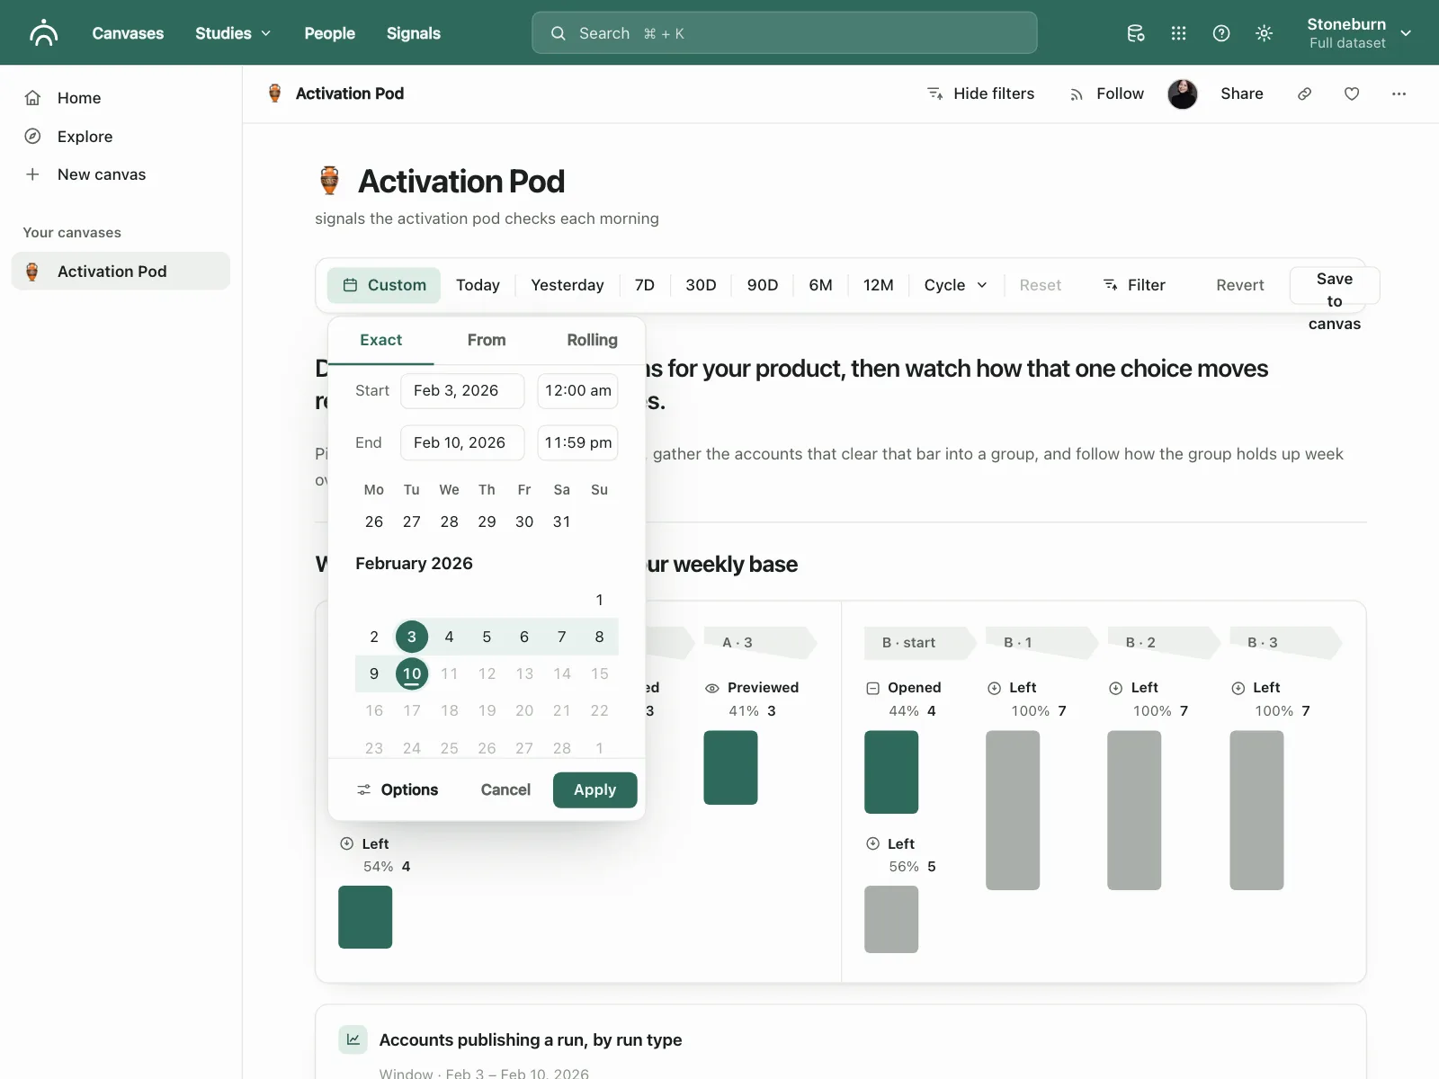The width and height of the screenshot is (1439, 1079).
Task: Click the Reset button
Action: pos(1040,285)
